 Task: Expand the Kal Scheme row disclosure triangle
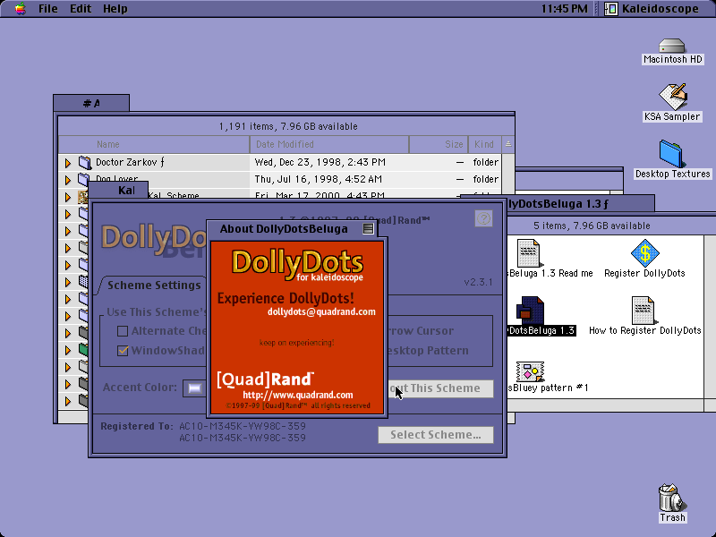tap(68, 196)
